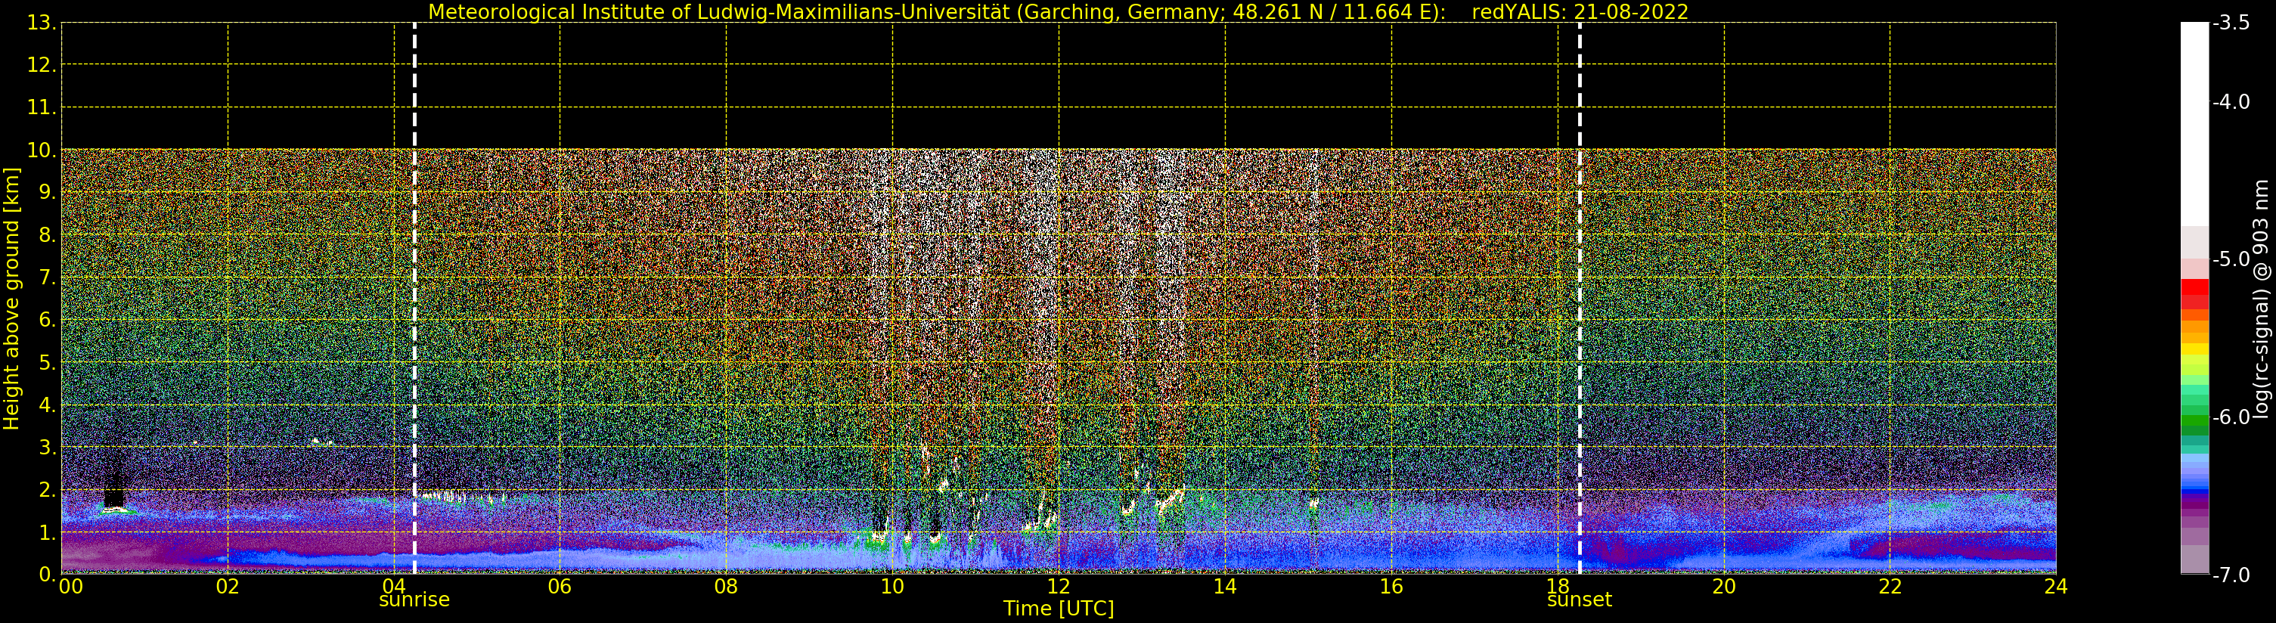Click the time axis tick label '14'
The width and height of the screenshot is (2276, 623).
point(1225,587)
